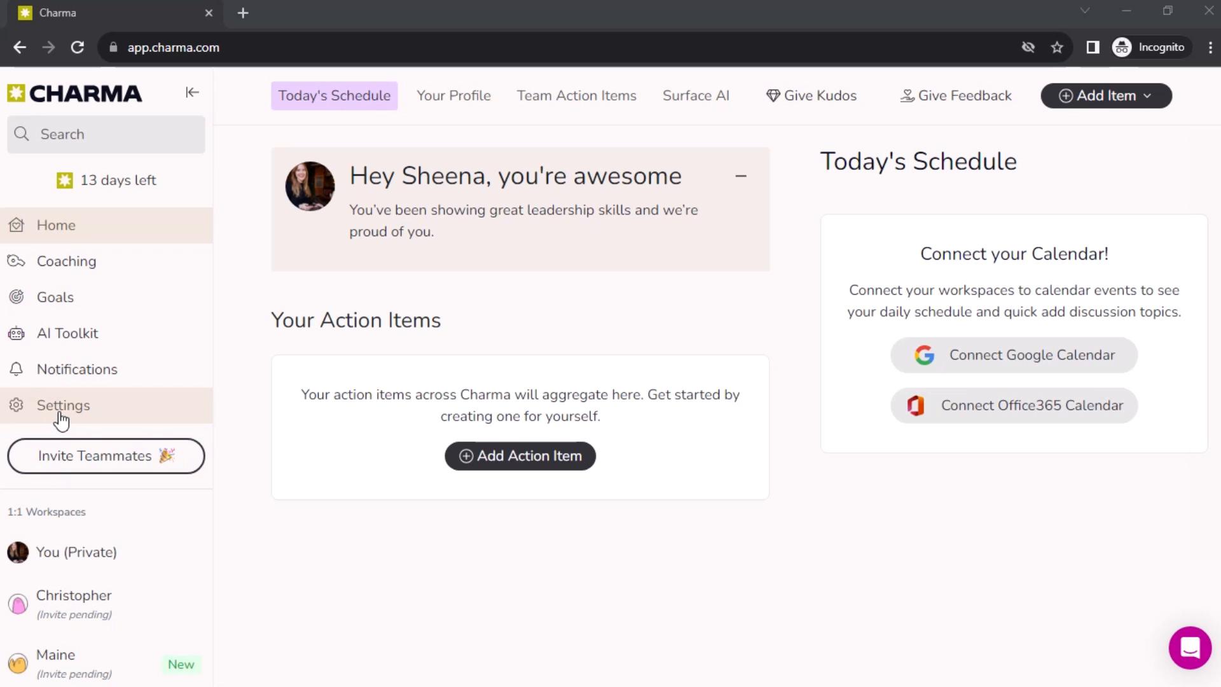Open Christopher's pending workspace

coord(73,602)
